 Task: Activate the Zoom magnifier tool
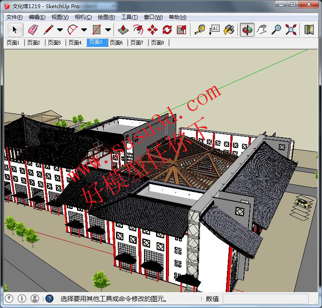[276, 30]
